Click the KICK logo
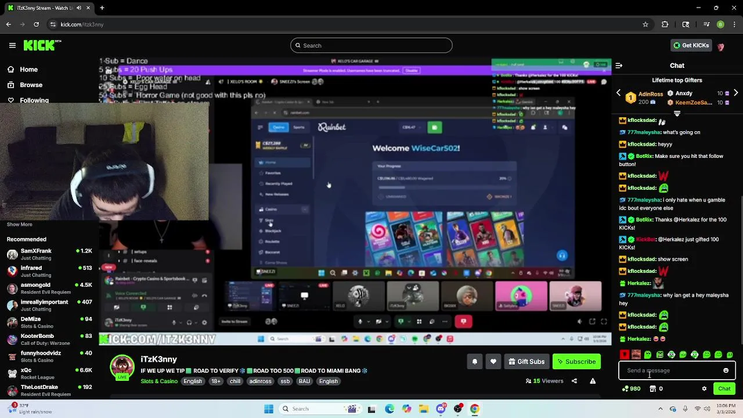 click(x=42, y=45)
